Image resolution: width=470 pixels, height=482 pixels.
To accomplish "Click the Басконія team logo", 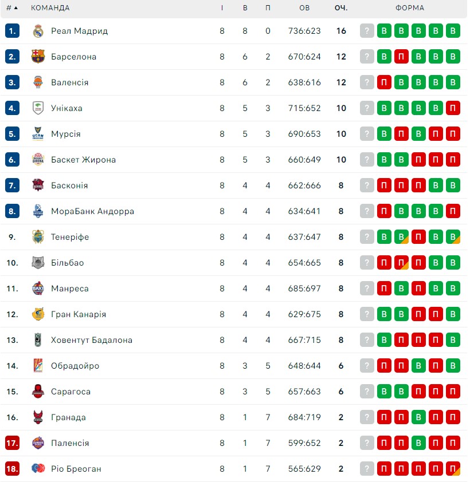I will pyautogui.click(x=38, y=185).
